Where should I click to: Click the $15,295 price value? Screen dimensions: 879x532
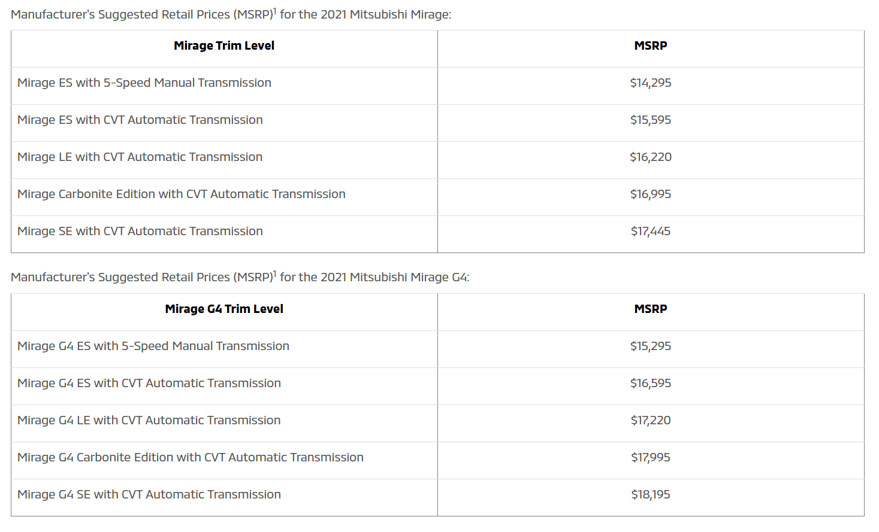coord(651,346)
